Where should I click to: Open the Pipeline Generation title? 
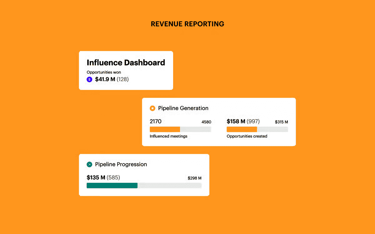[x=183, y=108]
